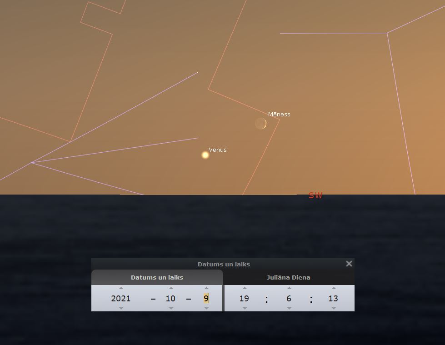Increase the minutes value with up arrow
Screen dimensions: 445x345
(x=289, y=288)
